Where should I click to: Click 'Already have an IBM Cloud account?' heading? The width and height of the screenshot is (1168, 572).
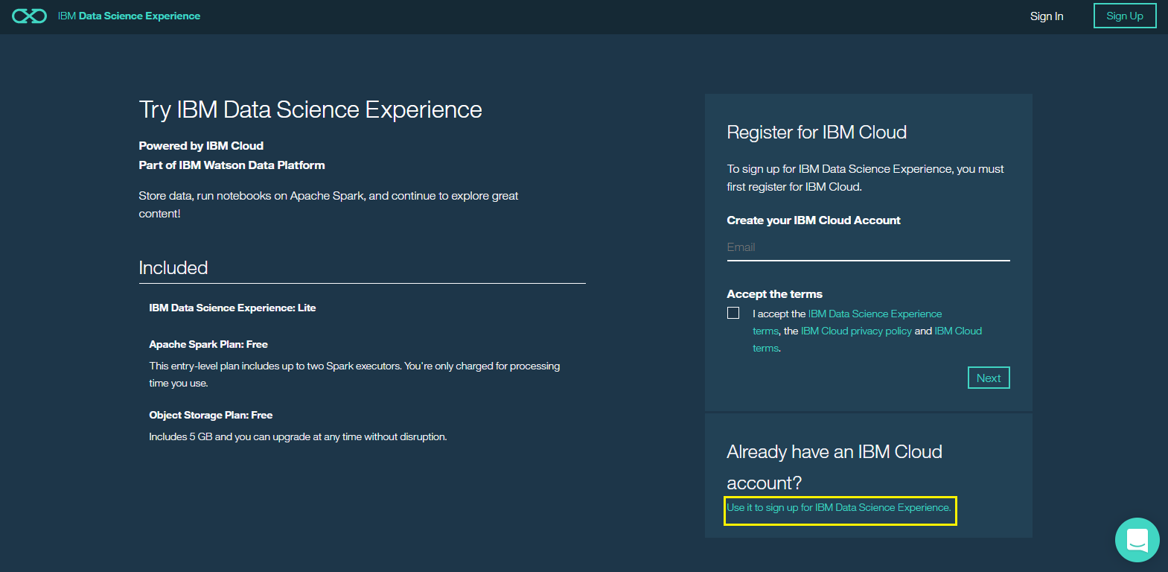pos(834,467)
